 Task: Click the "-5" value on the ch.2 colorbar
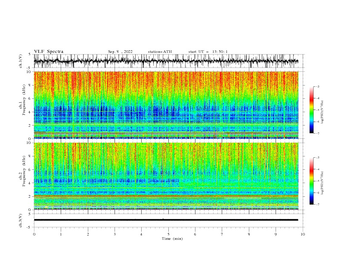(x=318, y=181)
